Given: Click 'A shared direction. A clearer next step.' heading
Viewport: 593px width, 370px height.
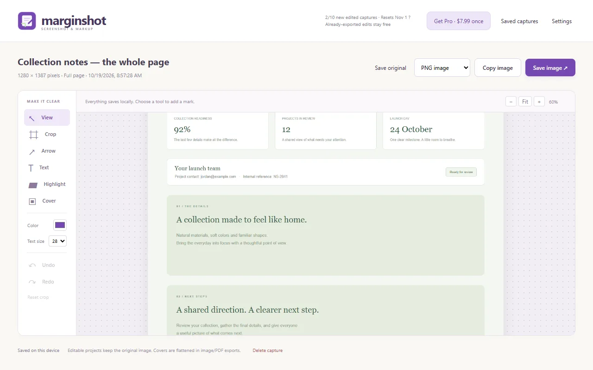Looking at the screenshot, I should click(x=247, y=310).
